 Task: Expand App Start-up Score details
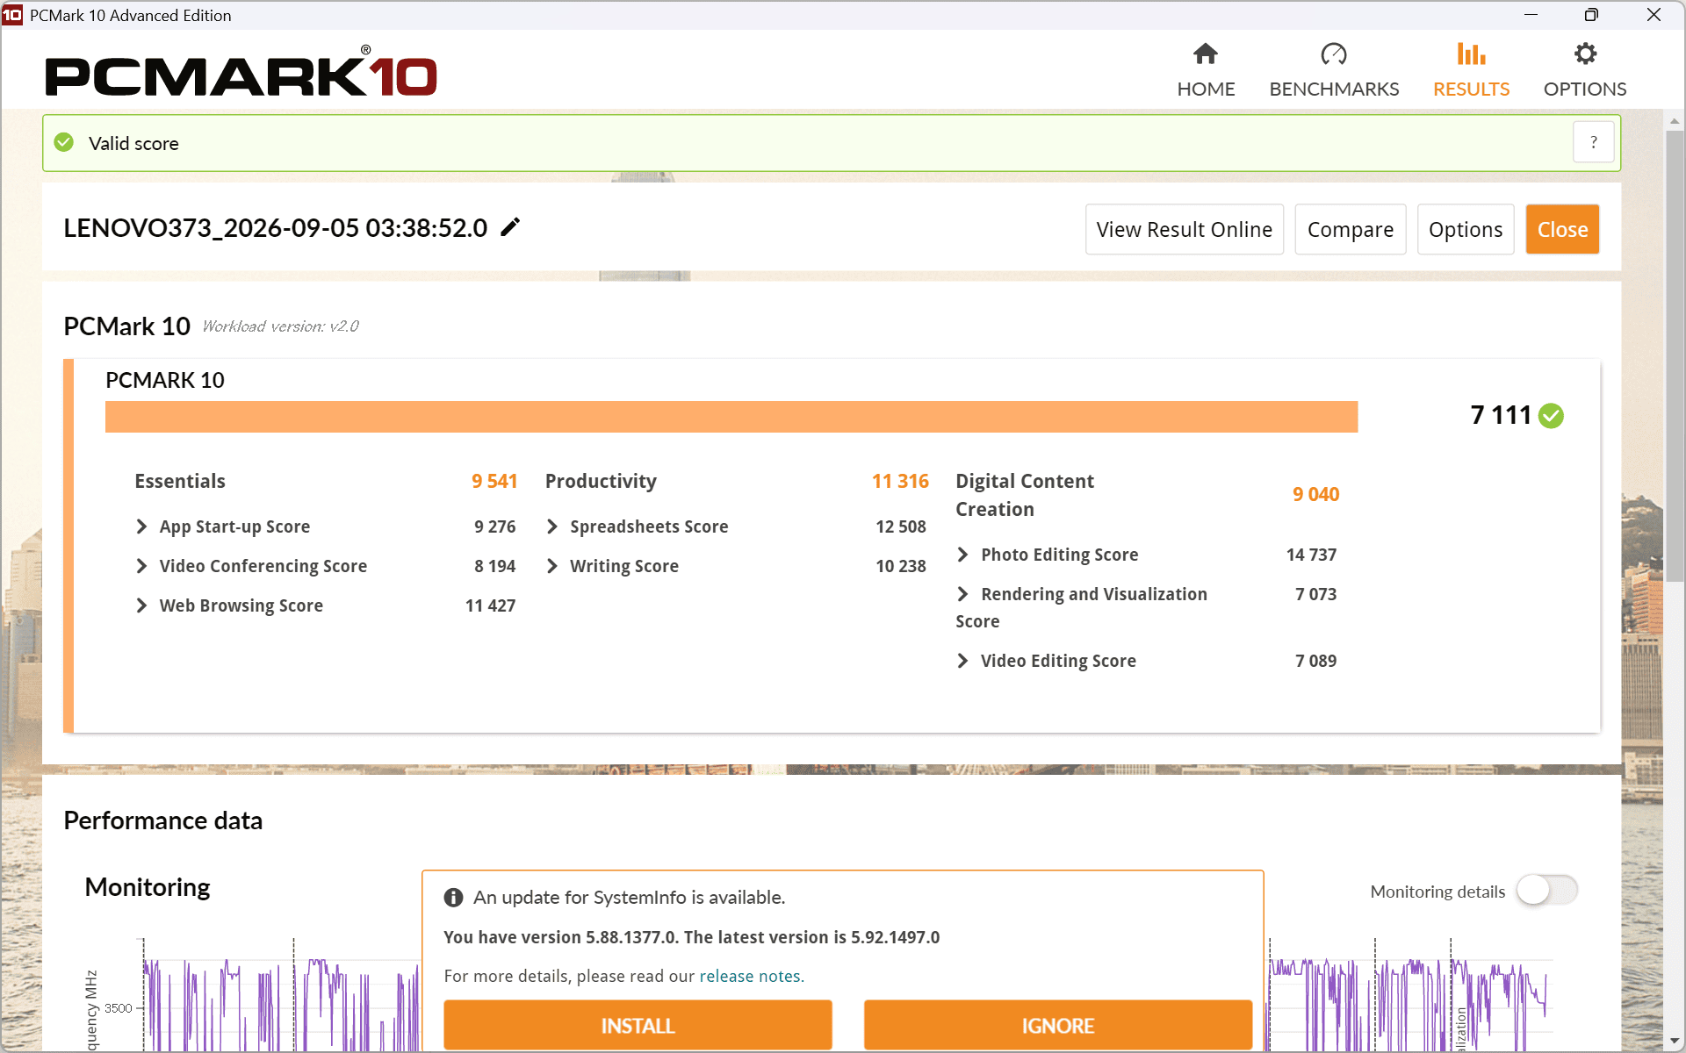141,526
